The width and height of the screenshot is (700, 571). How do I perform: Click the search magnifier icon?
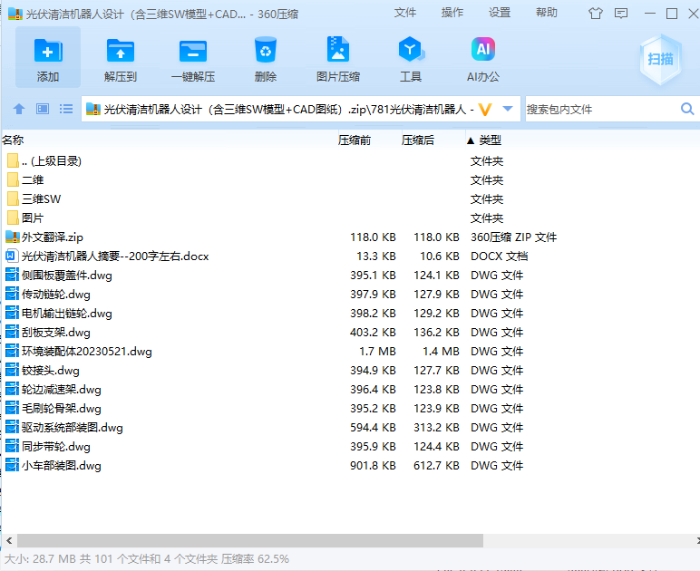[687, 109]
